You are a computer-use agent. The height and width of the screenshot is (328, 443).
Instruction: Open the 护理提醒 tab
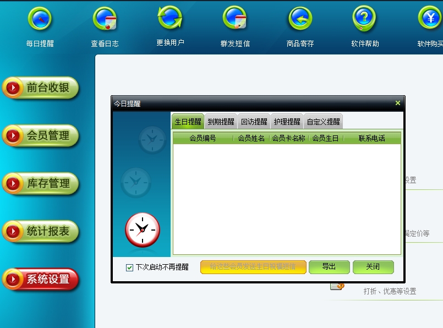[x=287, y=122]
